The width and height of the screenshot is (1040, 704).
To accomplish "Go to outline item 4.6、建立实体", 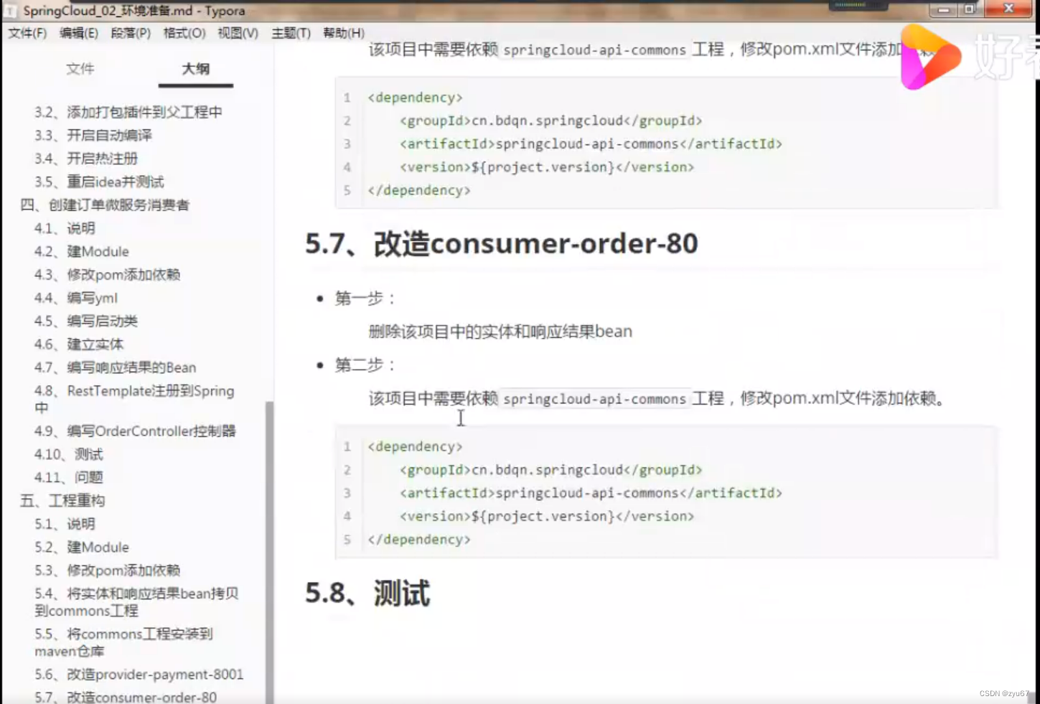I will coord(79,344).
